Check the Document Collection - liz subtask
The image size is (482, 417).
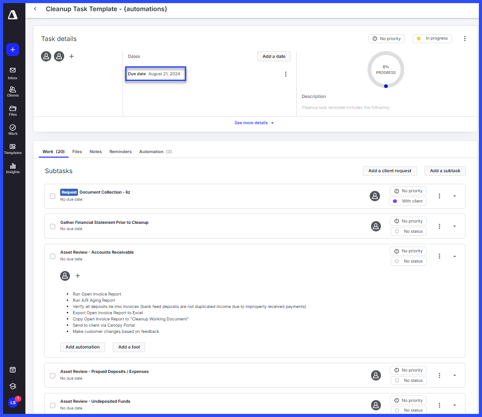pyautogui.click(x=53, y=196)
